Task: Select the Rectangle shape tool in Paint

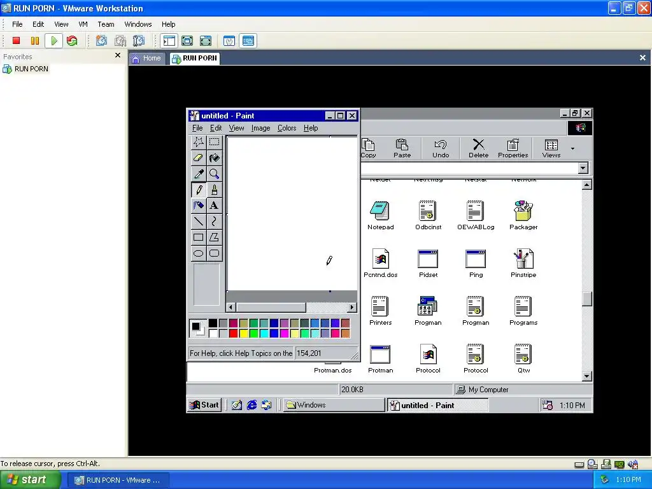Action: (199, 237)
